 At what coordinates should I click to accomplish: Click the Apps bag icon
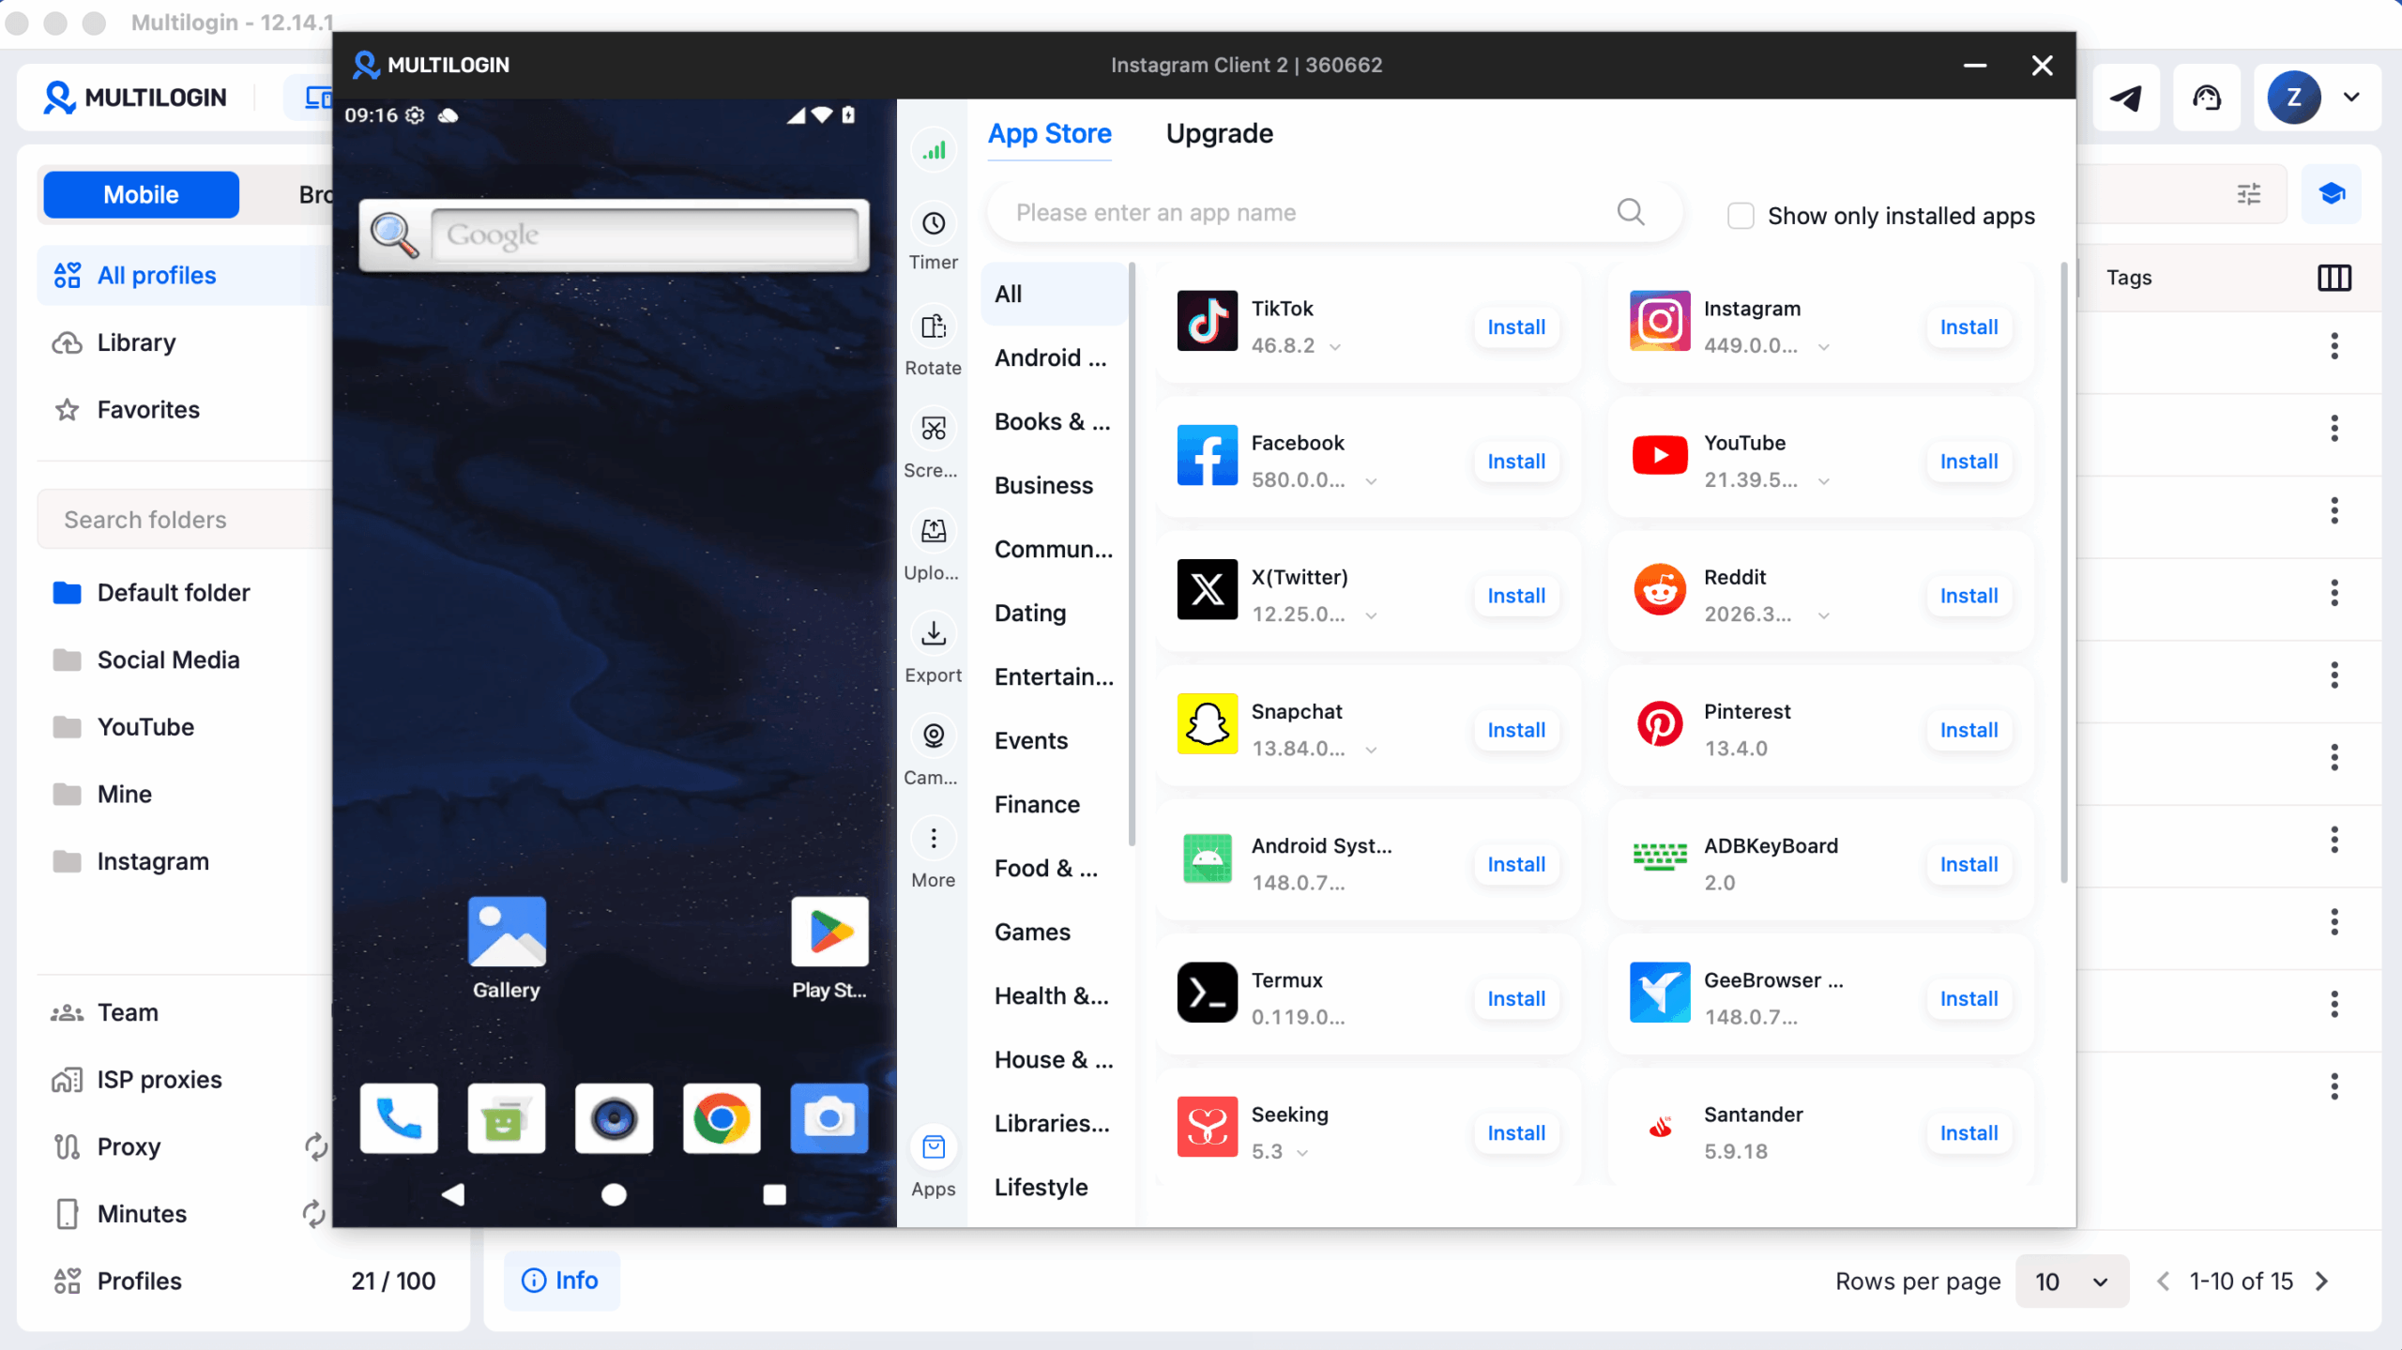[x=933, y=1147]
